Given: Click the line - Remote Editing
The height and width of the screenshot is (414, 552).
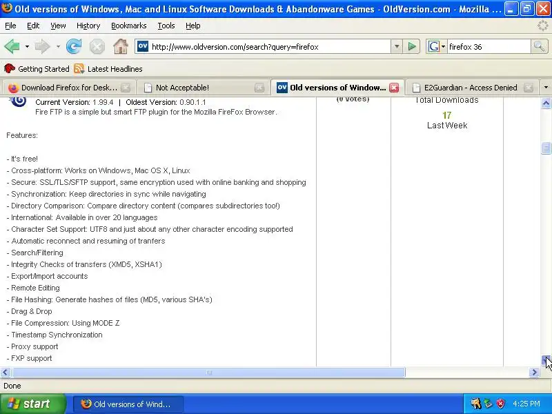Looking at the screenshot, I should pyautogui.click(x=33, y=288).
